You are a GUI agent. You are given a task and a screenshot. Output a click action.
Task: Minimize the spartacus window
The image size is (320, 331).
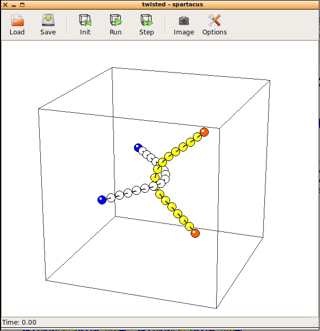click(14, 5)
